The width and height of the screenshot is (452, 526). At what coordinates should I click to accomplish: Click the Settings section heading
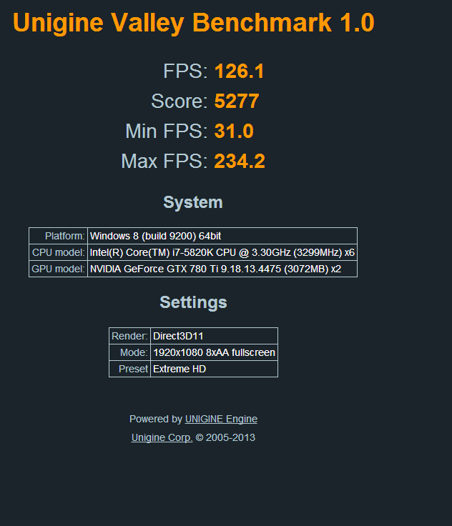(193, 302)
